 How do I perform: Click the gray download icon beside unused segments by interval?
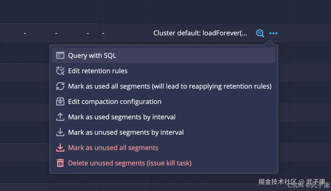60,132
